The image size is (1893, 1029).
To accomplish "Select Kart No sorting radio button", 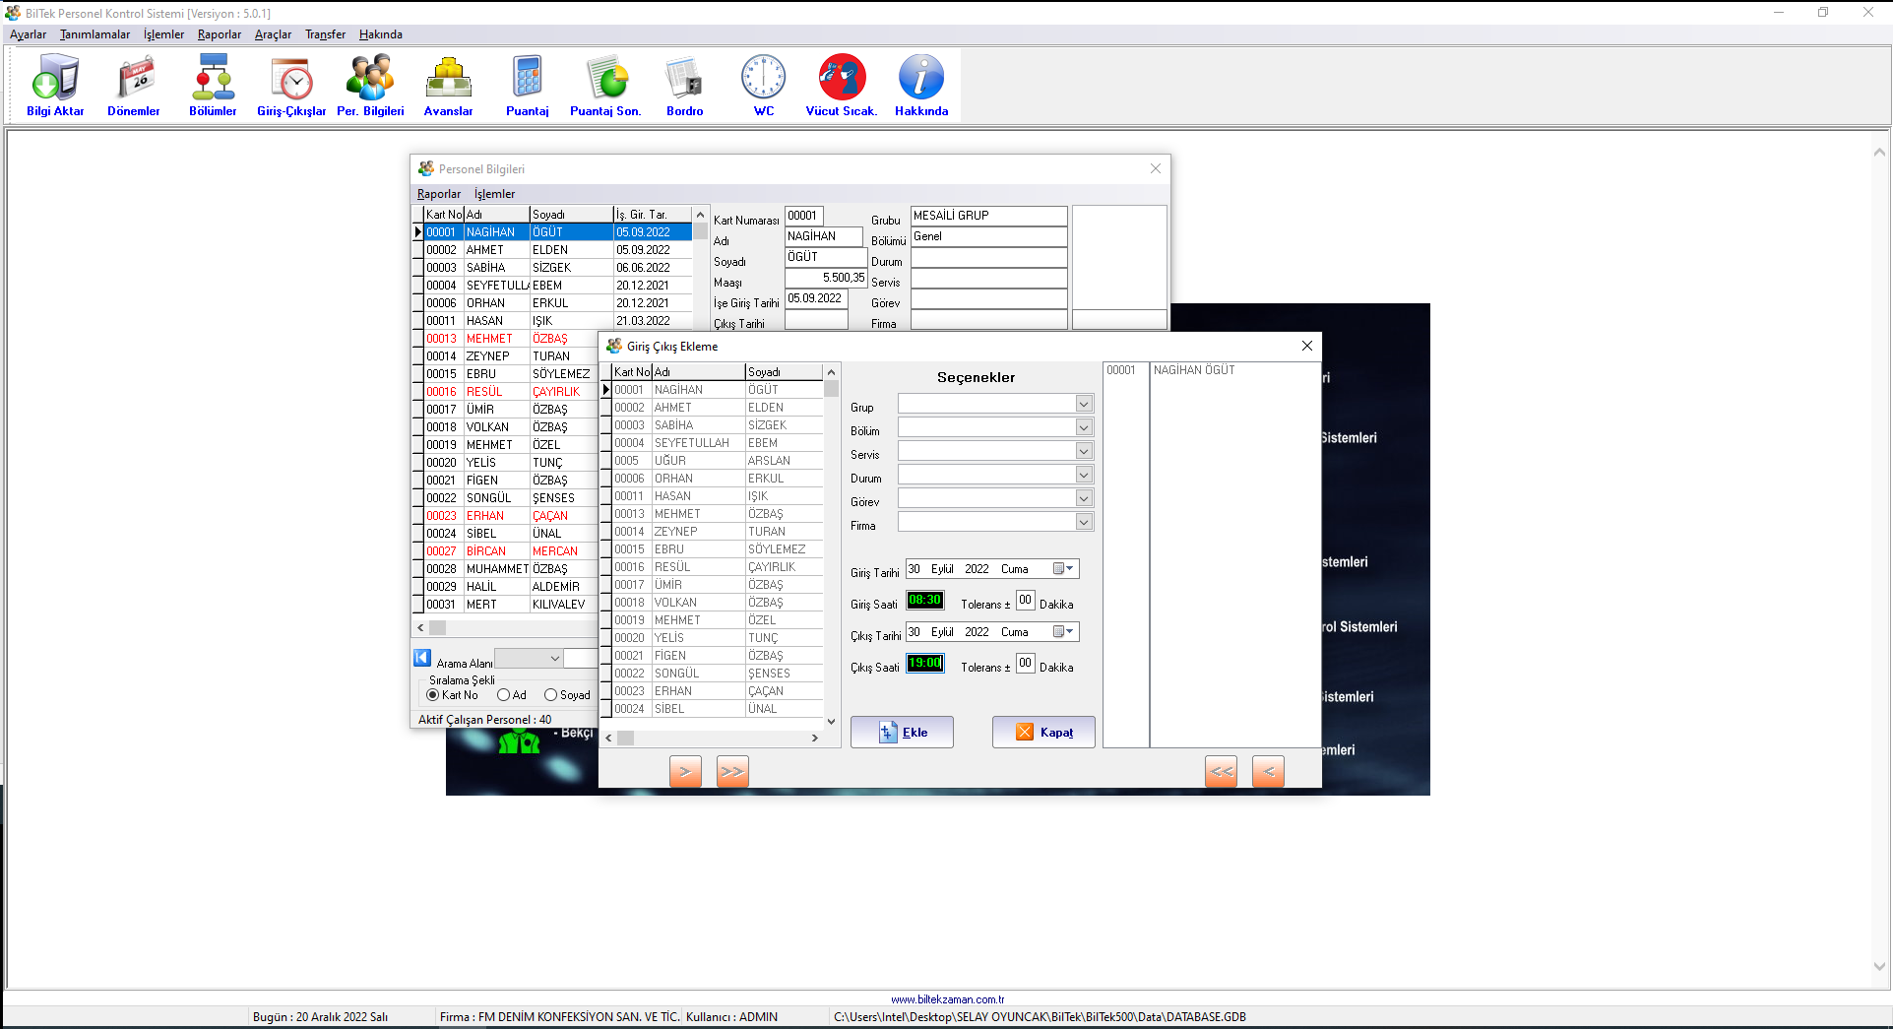I will [432, 695].
